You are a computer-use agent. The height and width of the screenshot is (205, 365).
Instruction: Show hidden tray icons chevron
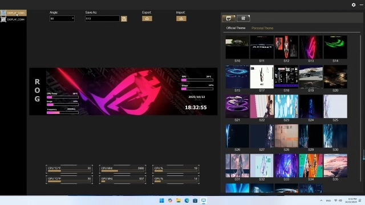321,200
